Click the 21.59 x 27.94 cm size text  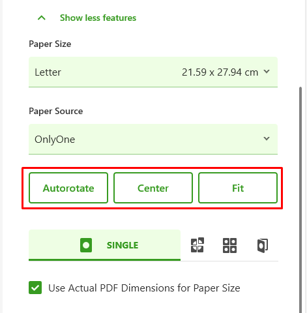pos(220,72)
